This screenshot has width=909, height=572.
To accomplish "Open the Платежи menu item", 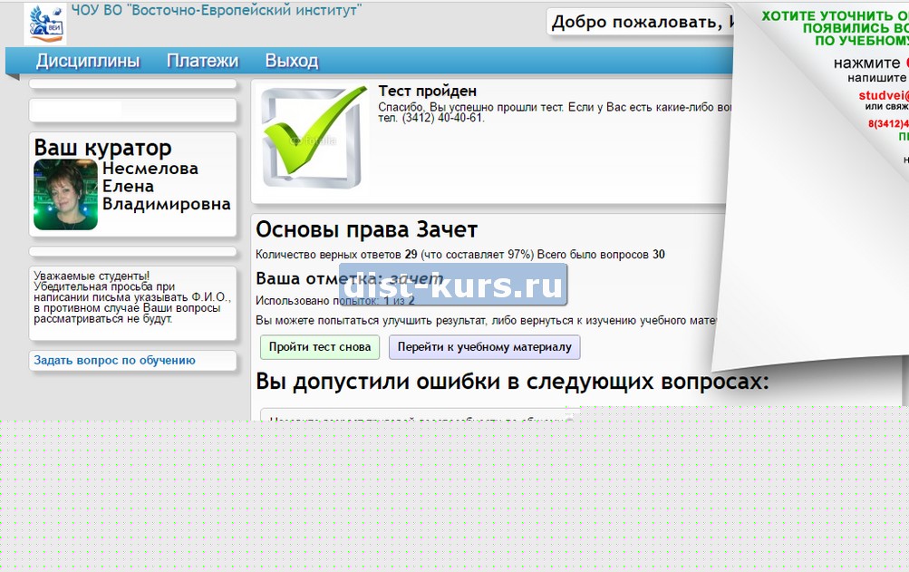I will [202, 61].
